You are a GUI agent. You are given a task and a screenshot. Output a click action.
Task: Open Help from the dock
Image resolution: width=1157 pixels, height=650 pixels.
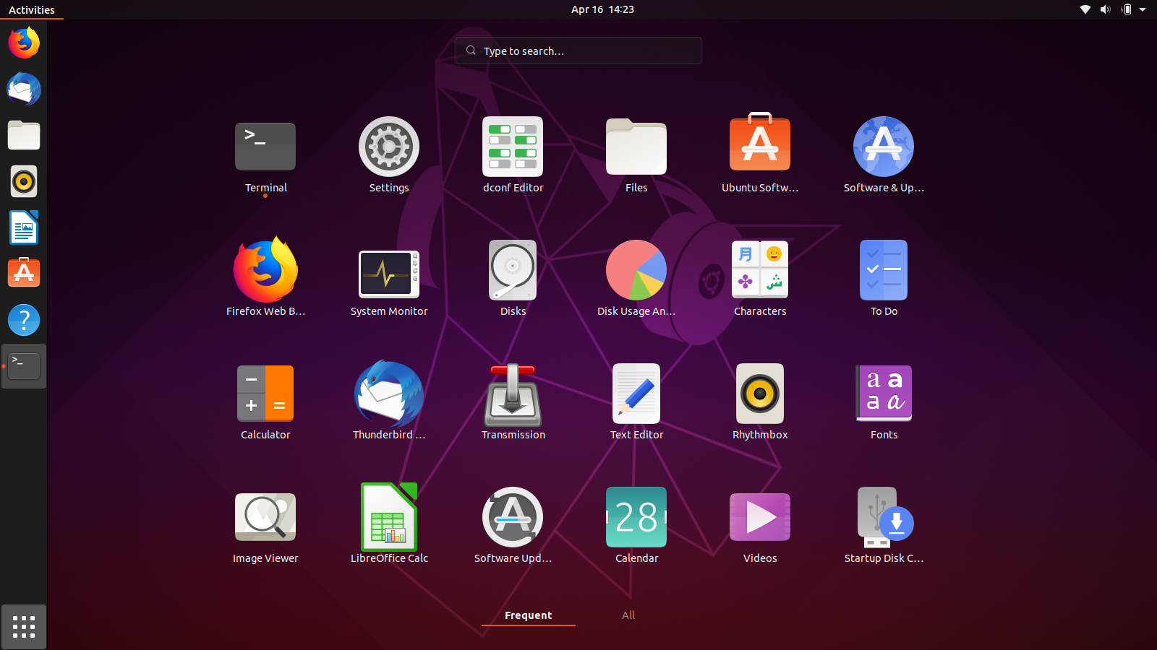pos(24,320)
